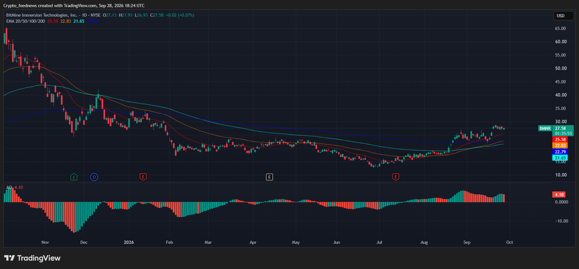
Task: Select the 01:35:55 countdown timer label
Action: click(x=563, y=133)
